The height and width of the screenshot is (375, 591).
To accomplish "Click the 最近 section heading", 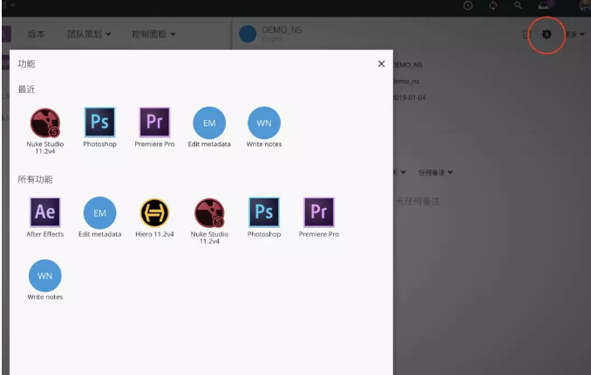I will (26, 89).
